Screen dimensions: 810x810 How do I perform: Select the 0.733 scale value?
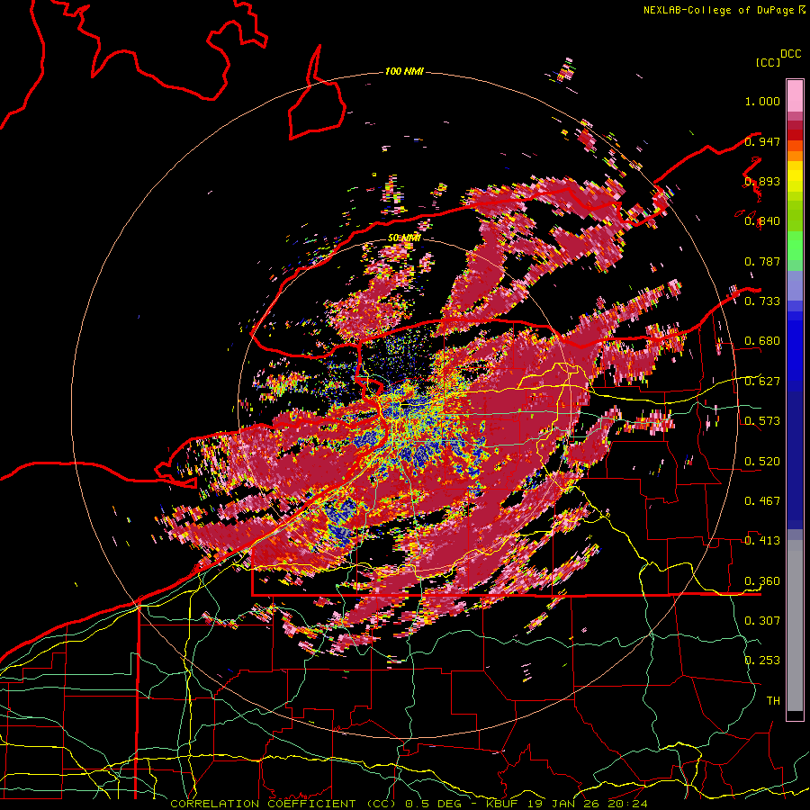762,301
